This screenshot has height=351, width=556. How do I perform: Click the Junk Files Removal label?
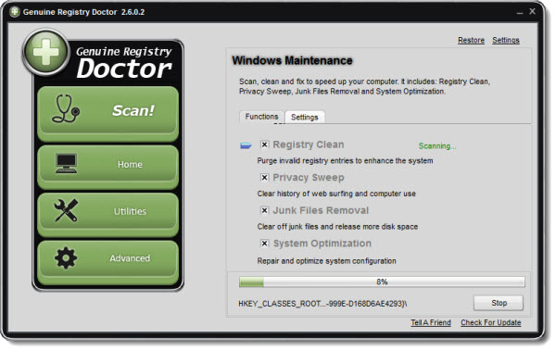321,210
